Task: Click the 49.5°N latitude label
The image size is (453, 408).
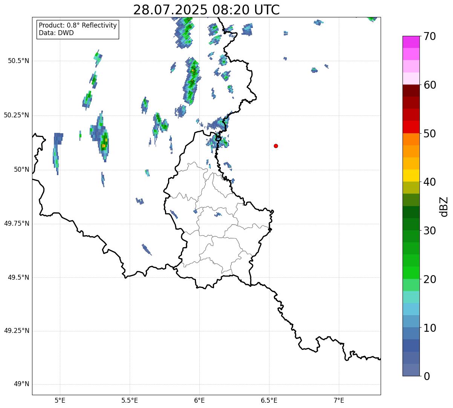Action: coord(19,277)
